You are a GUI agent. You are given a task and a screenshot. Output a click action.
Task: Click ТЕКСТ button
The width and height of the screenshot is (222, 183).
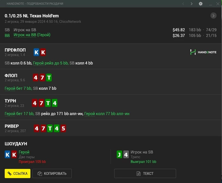tap(145, 173)
